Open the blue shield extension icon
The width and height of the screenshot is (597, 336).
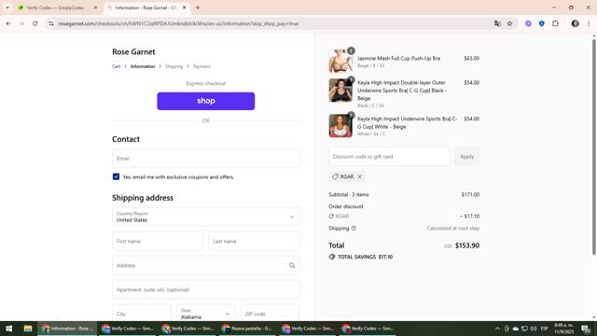pyautogui.click(x=541, y=23)
